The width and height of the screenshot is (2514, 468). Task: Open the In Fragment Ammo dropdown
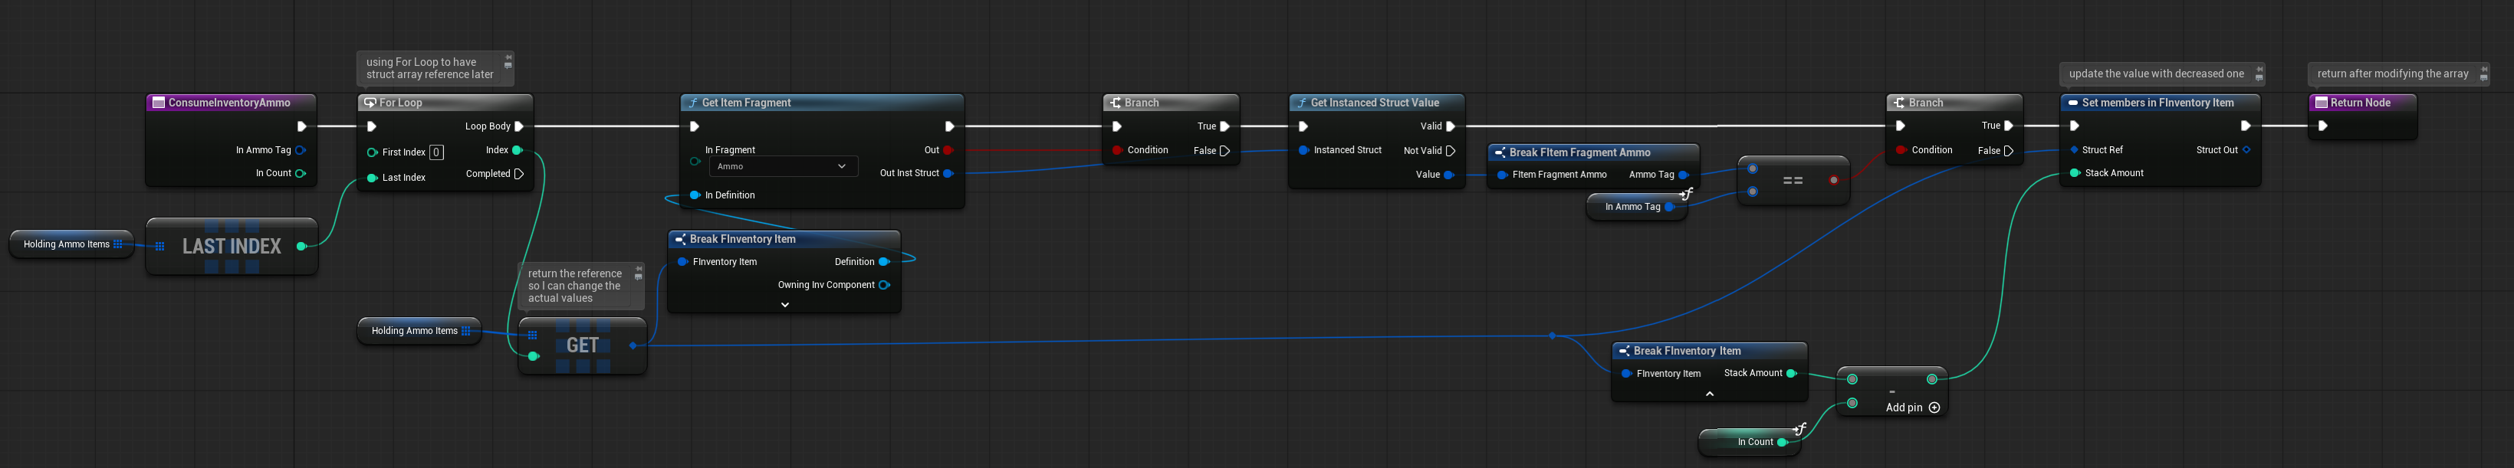click(782, 167)
